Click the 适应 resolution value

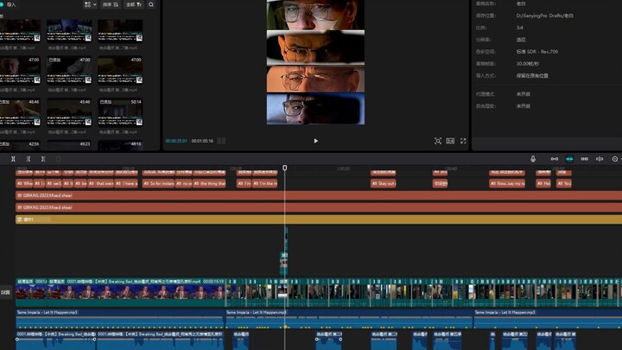(x=521, y=40)
